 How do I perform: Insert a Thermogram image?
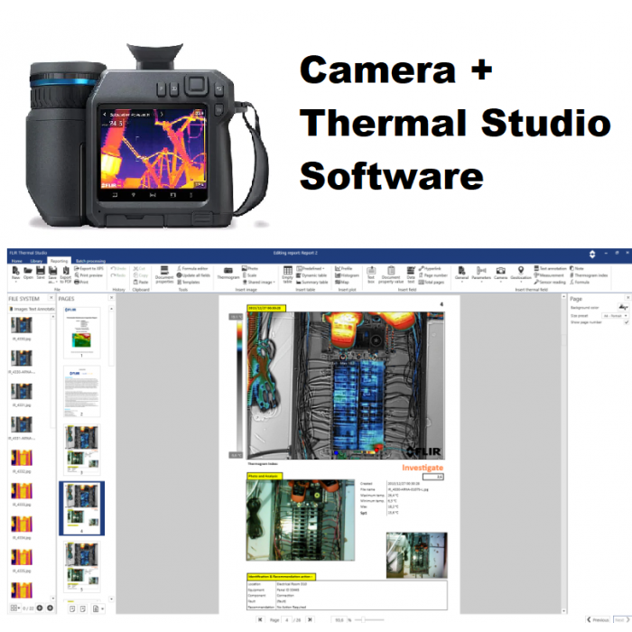[228, 274]
